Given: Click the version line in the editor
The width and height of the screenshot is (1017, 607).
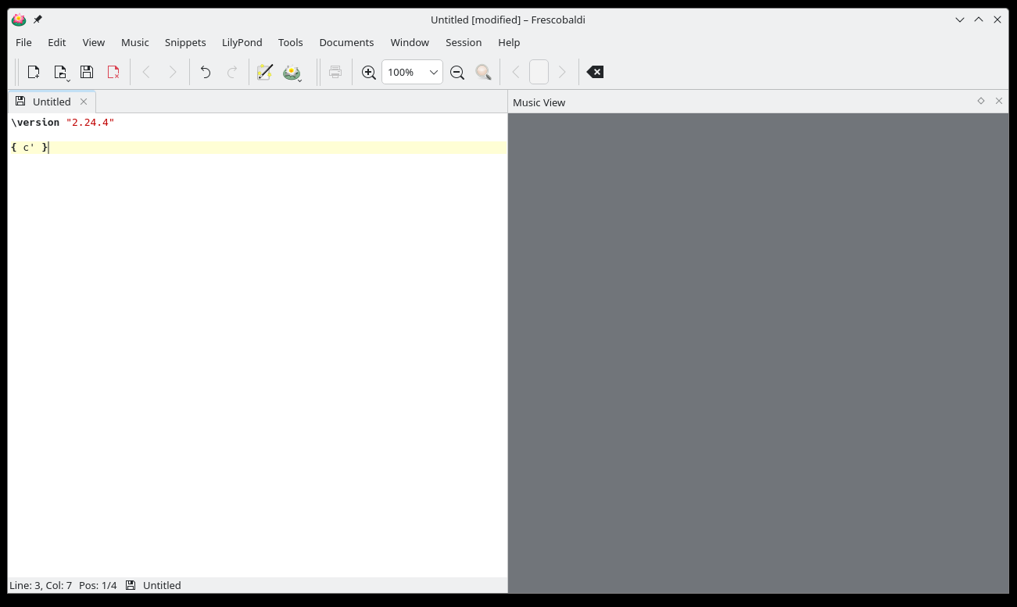Looking at the screenshot, I should click(x=63, y=123).
